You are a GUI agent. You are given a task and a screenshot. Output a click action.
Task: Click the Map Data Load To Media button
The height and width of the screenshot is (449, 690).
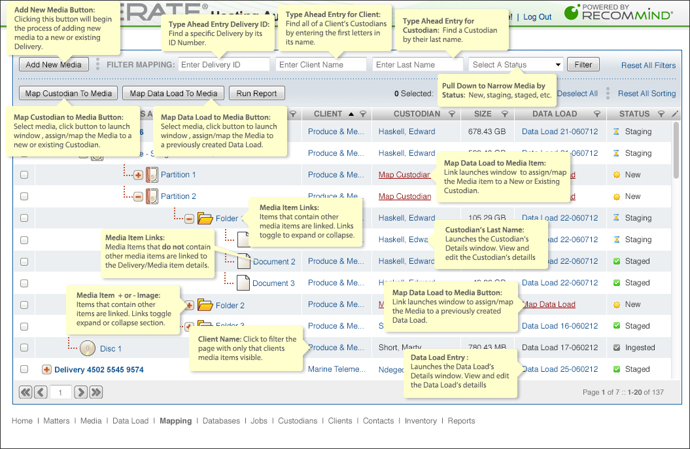click(x=173, y=94)
